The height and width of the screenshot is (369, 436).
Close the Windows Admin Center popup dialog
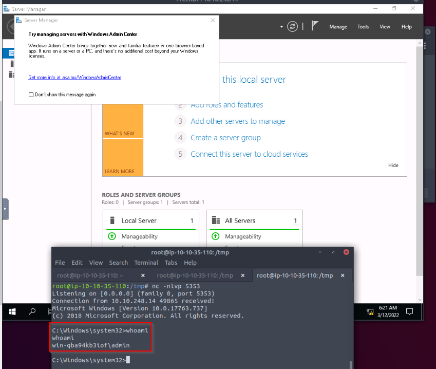[213, 21]
